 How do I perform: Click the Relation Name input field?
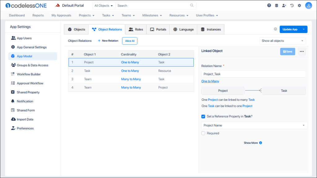click(x=253, y=74)
